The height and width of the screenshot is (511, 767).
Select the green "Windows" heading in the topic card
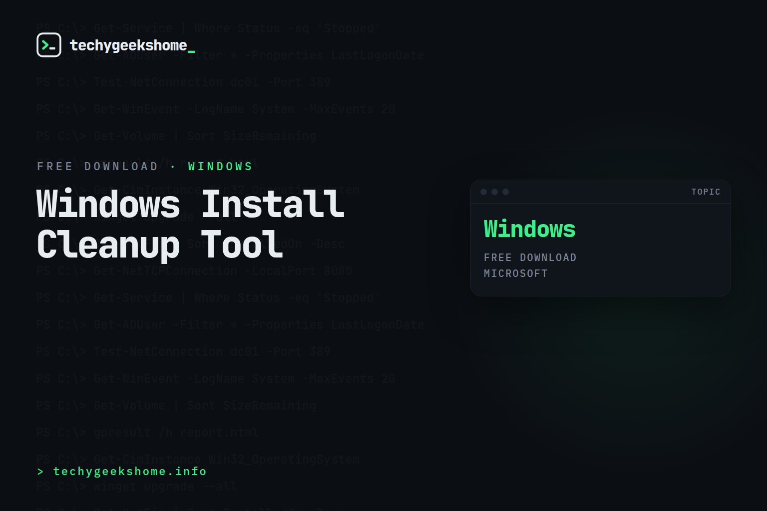(x=529, y=229)
